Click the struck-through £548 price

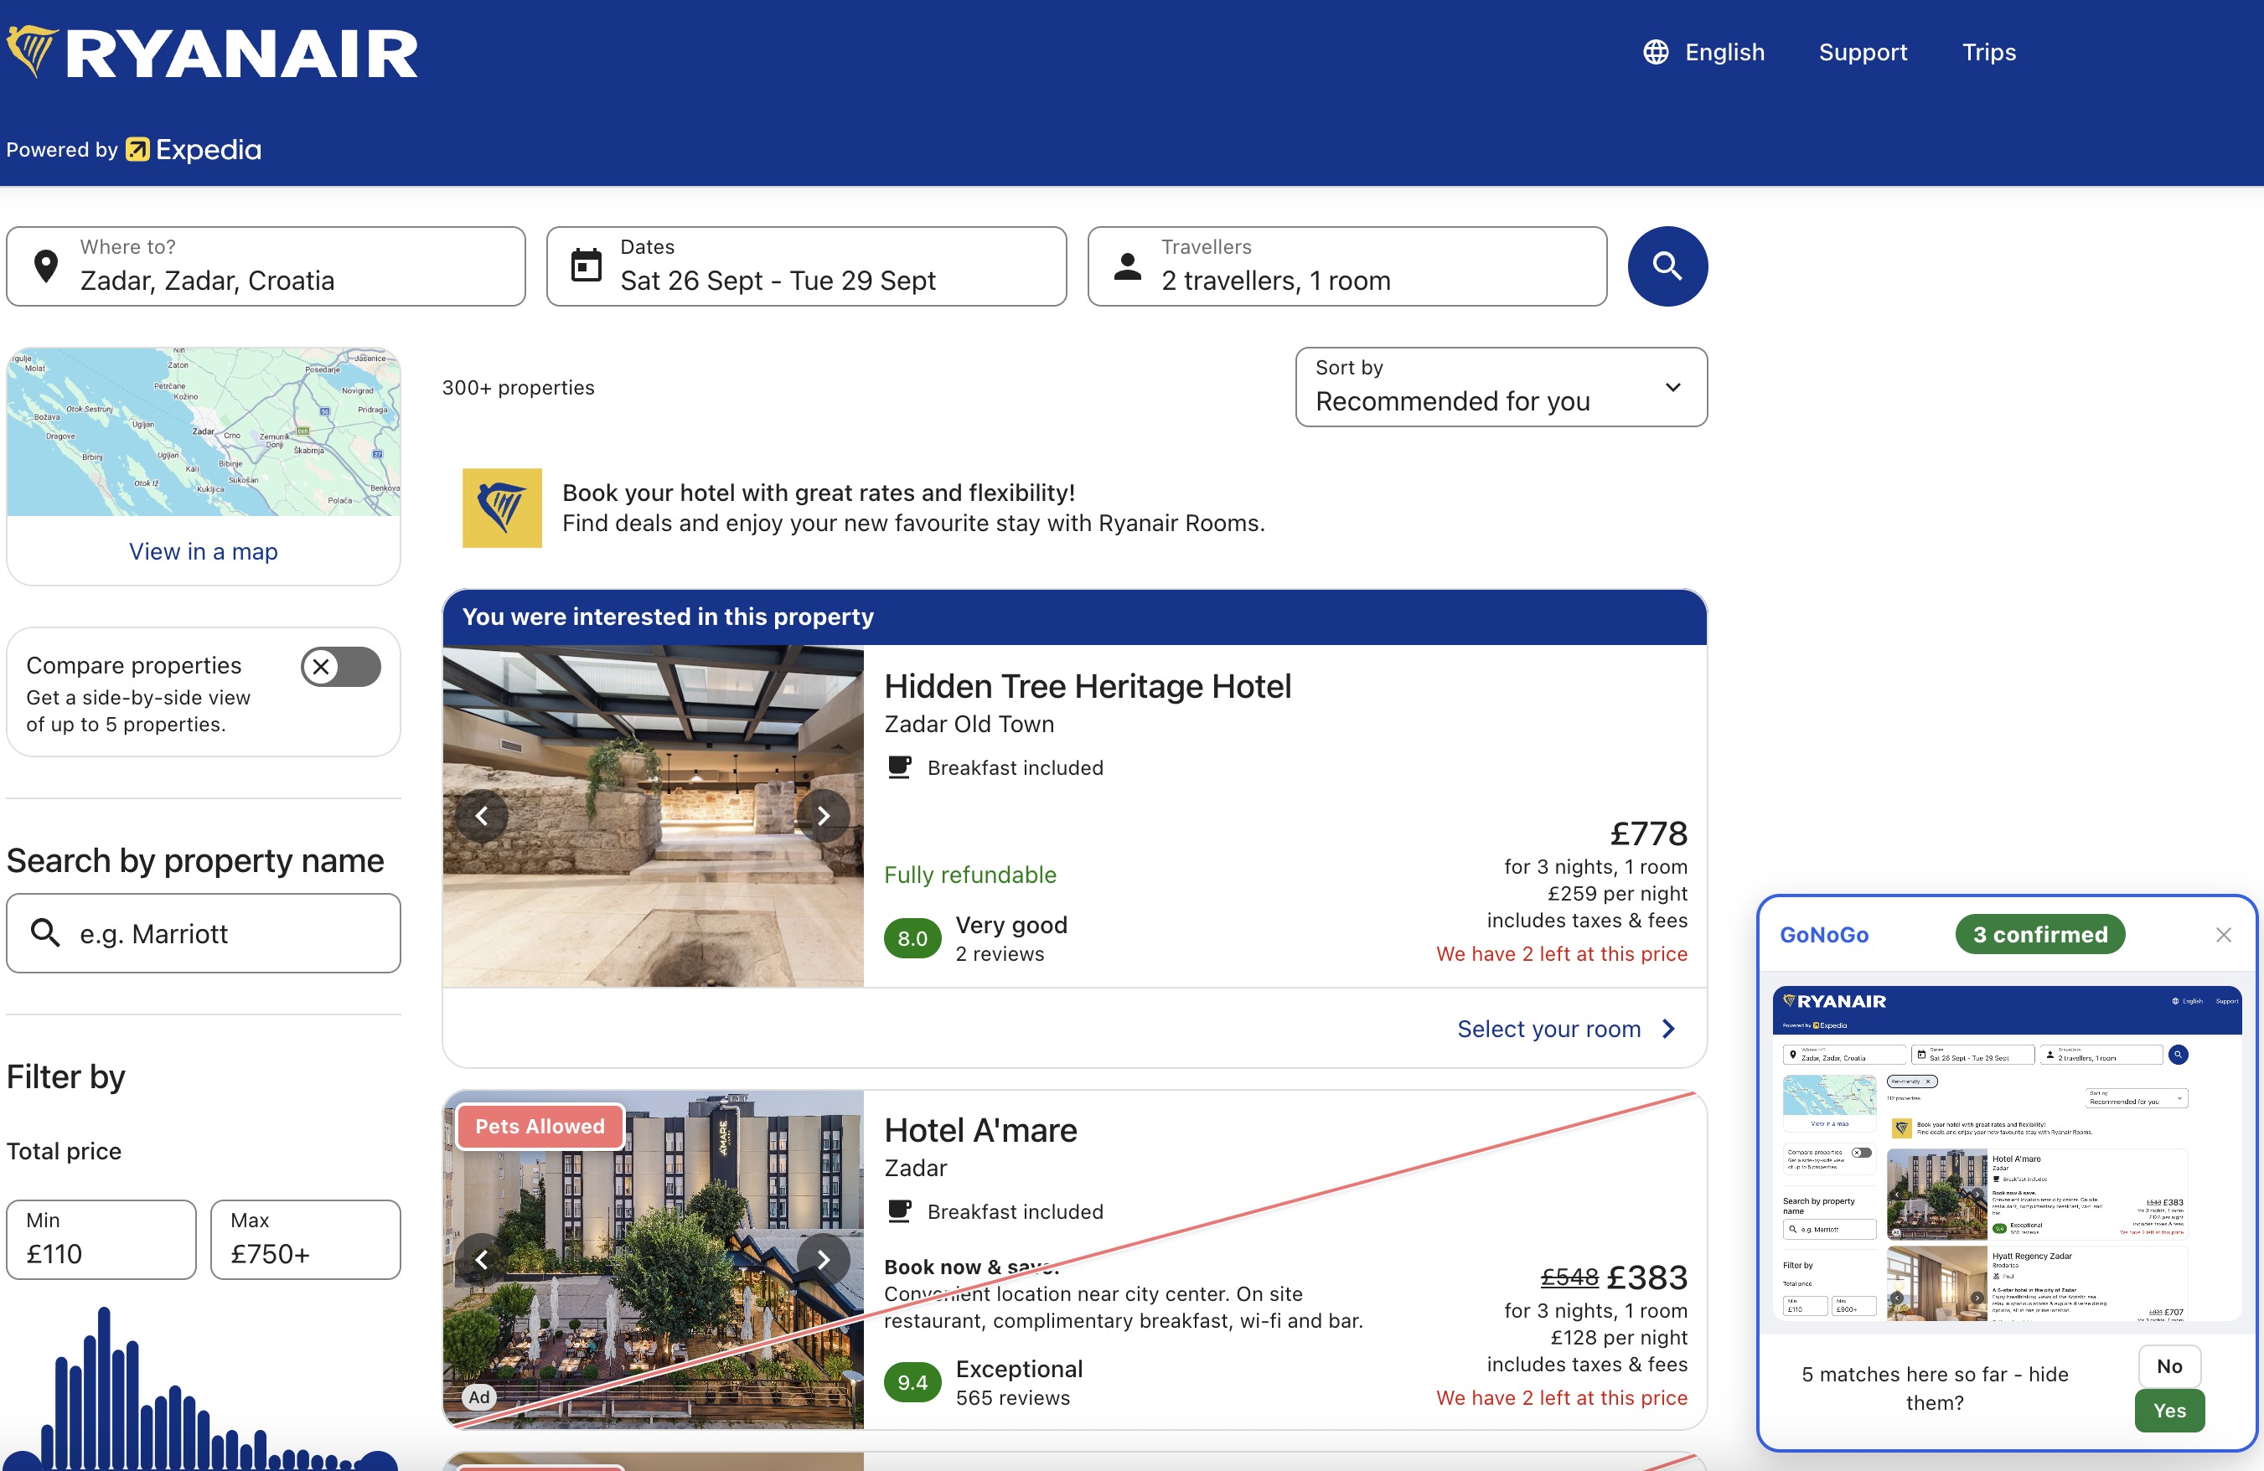coord(1569,1278)
